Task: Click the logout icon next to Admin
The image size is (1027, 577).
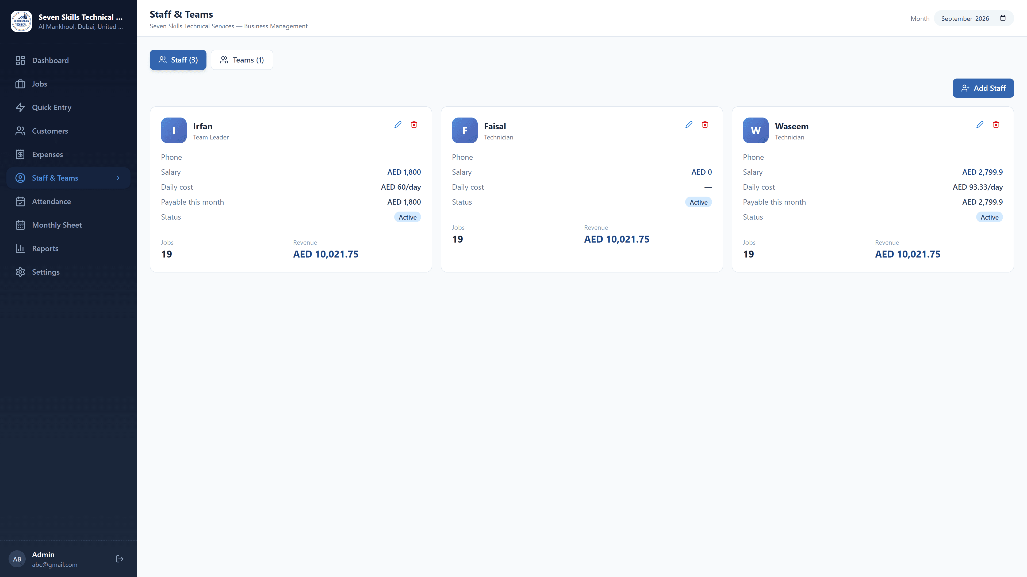Action: (x=120, y=559)
